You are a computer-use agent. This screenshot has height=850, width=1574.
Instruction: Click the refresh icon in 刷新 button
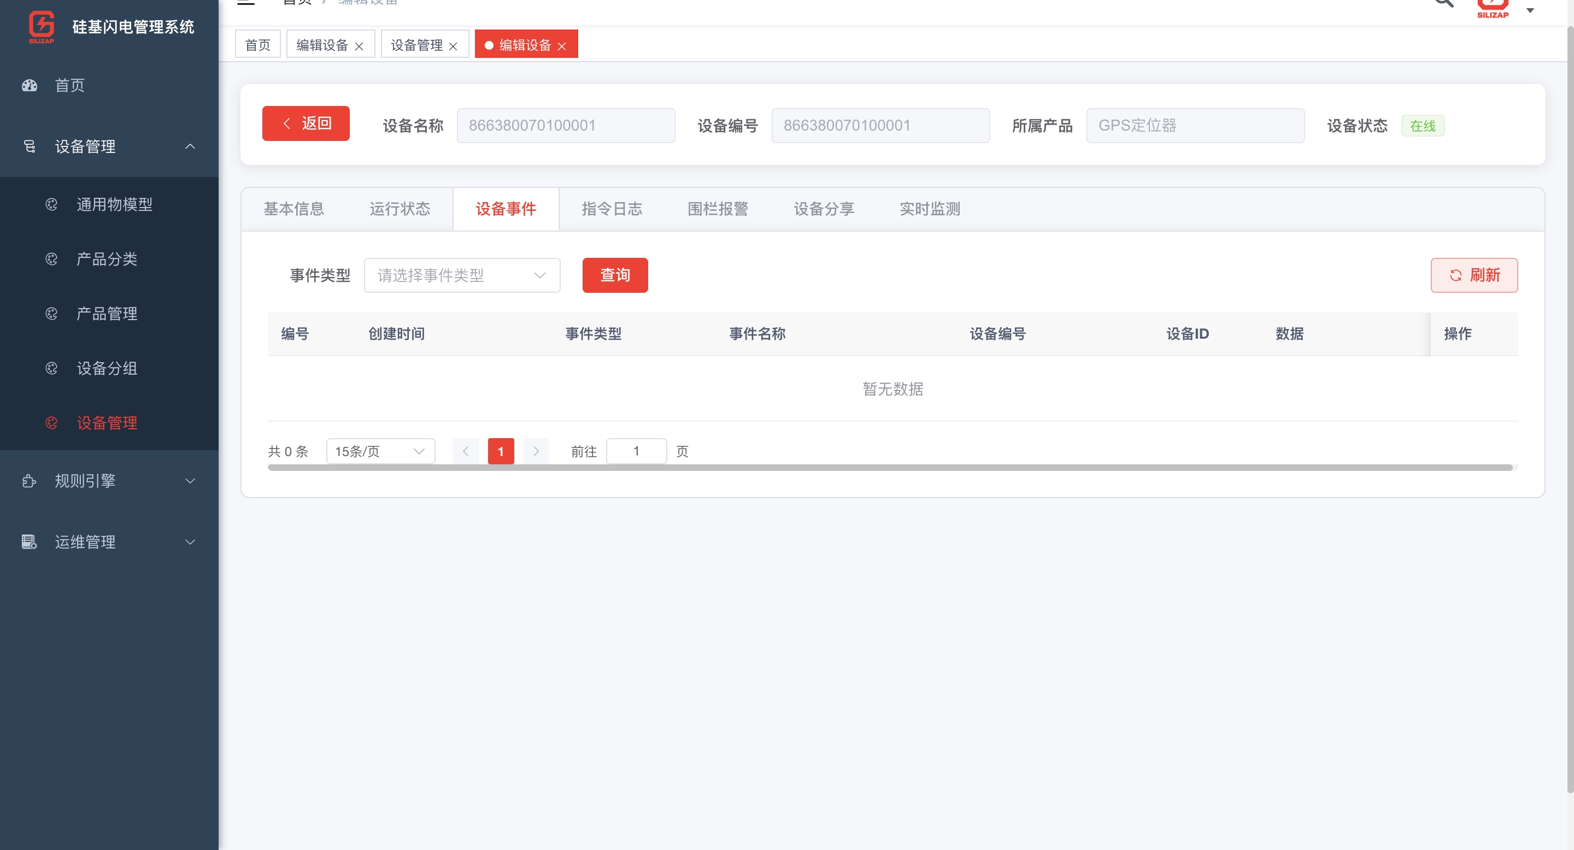point(1455,275)
